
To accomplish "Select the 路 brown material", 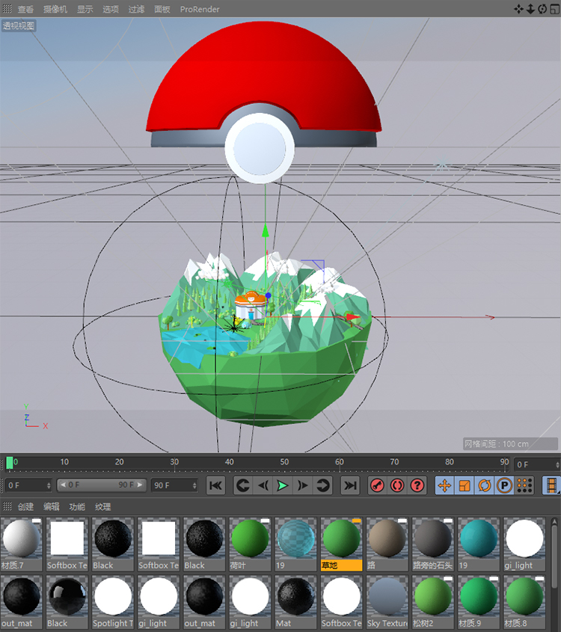I will click(387, 544).
